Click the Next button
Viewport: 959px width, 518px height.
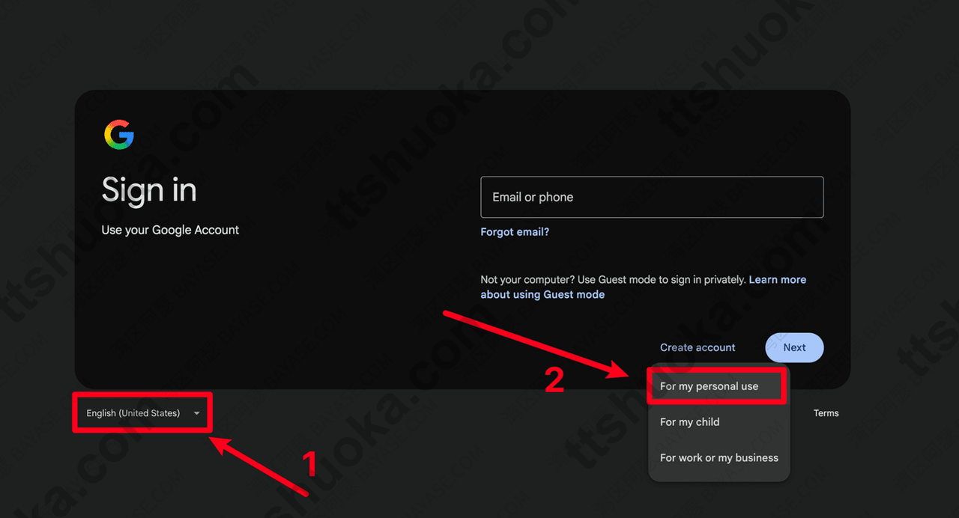coord(794,347)
